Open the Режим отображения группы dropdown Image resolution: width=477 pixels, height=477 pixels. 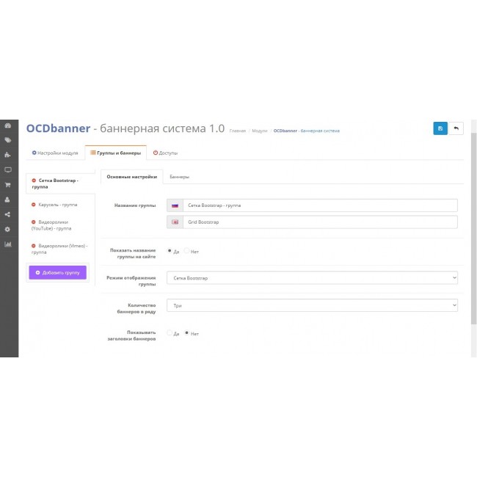pos(312,278)
